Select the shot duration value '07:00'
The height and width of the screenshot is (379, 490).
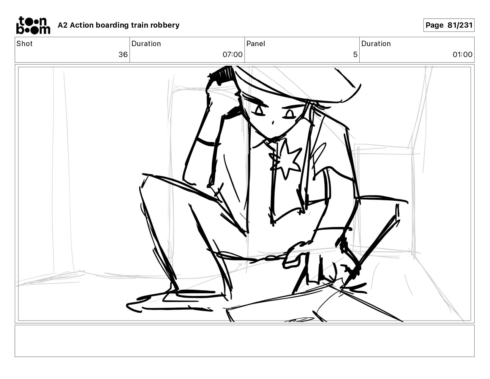tap(233, 54)
